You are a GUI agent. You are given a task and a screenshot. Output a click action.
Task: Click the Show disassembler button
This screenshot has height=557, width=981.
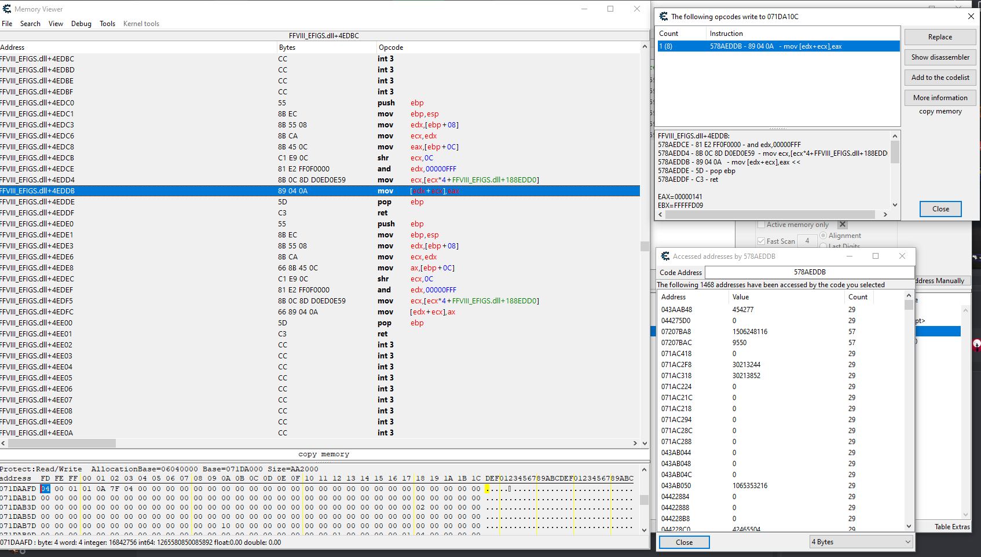click(940, 57)
